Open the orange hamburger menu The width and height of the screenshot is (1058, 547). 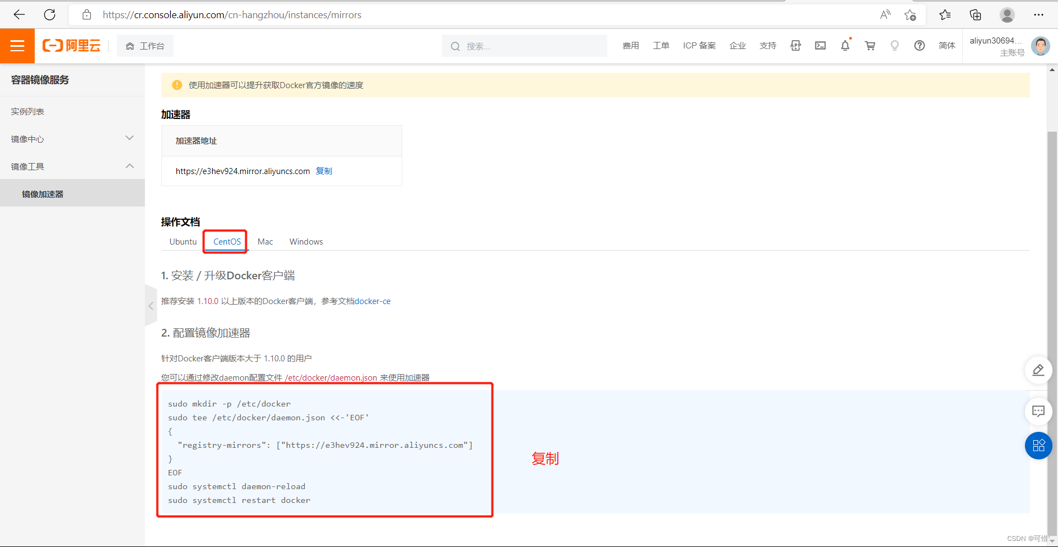coord(17,46)
